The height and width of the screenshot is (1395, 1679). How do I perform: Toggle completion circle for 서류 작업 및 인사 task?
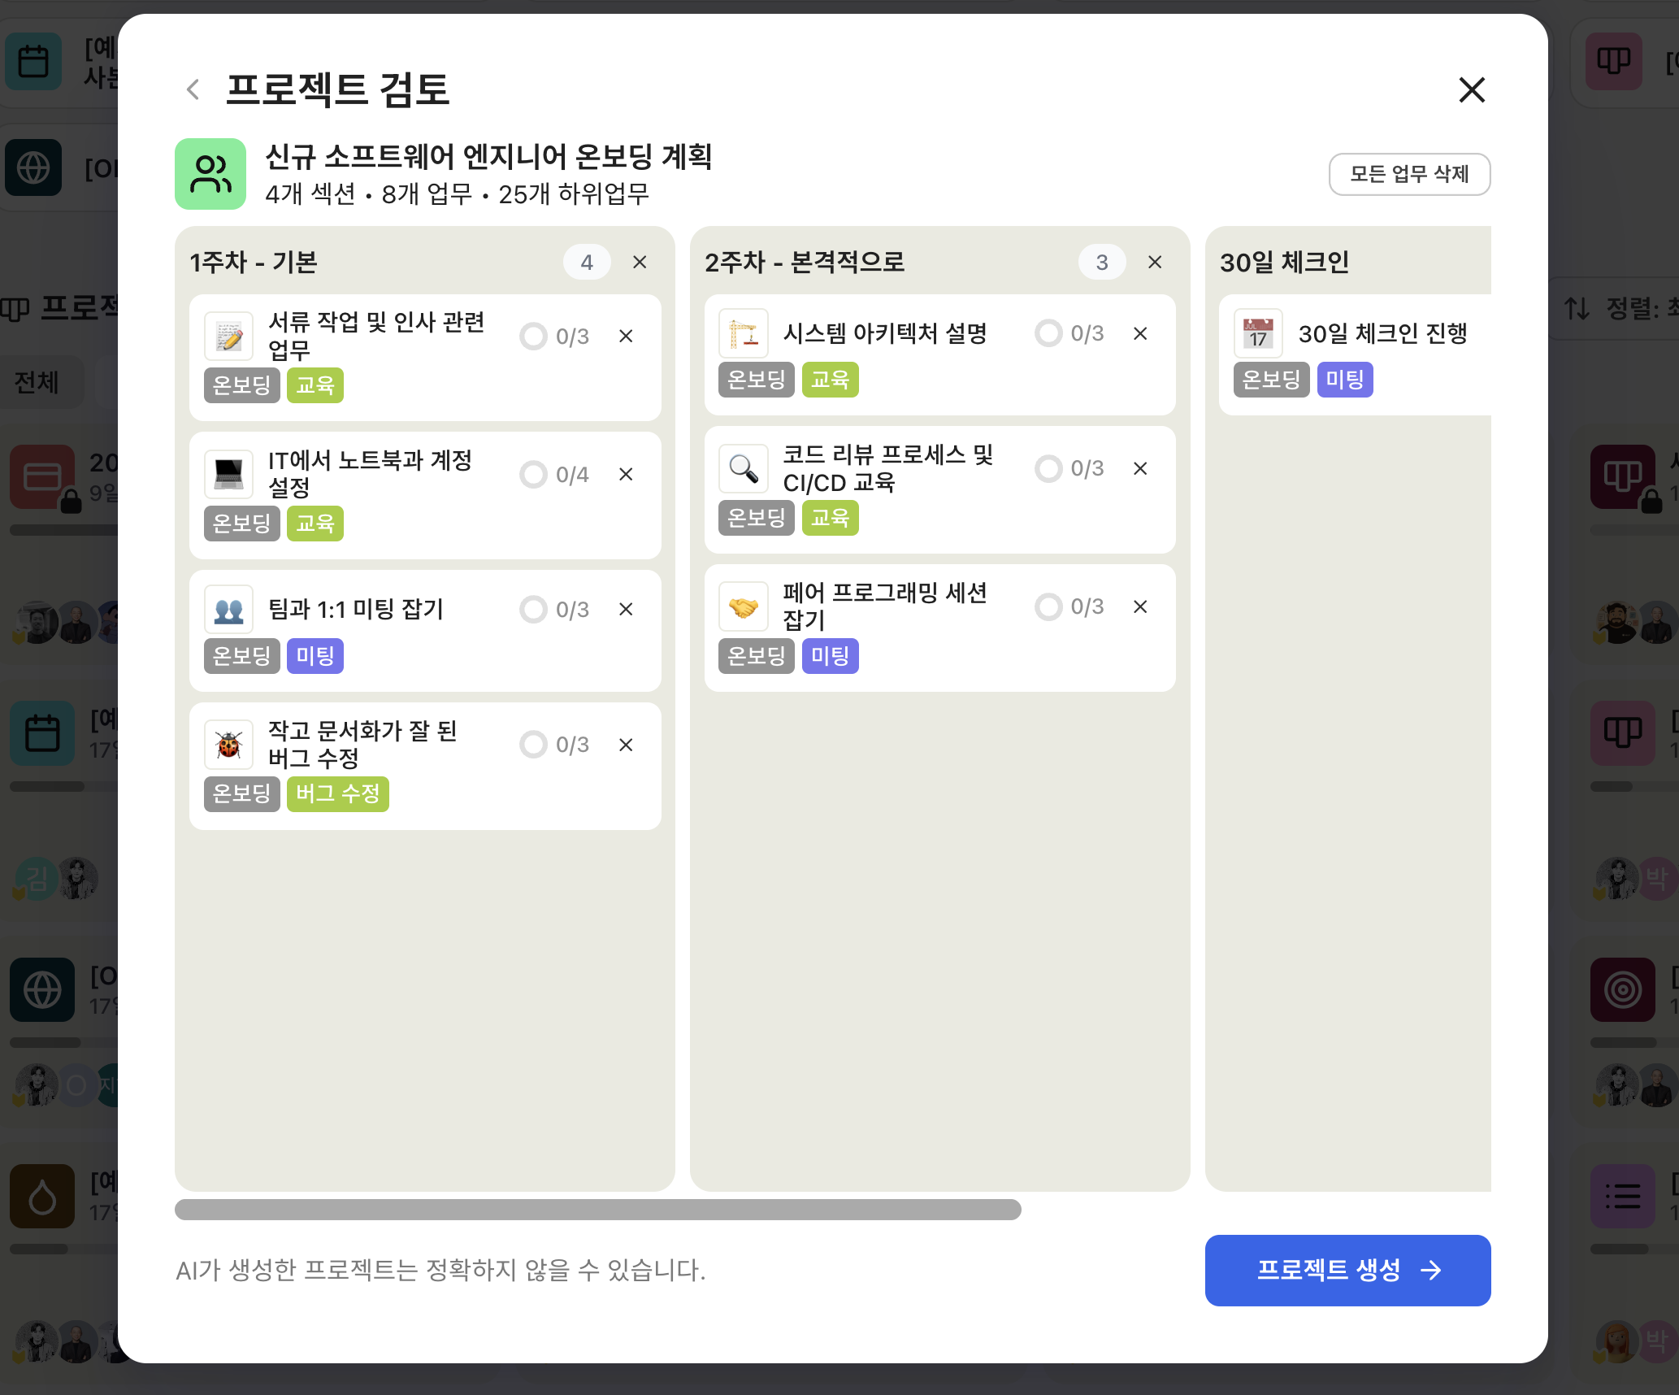point(533,337)
